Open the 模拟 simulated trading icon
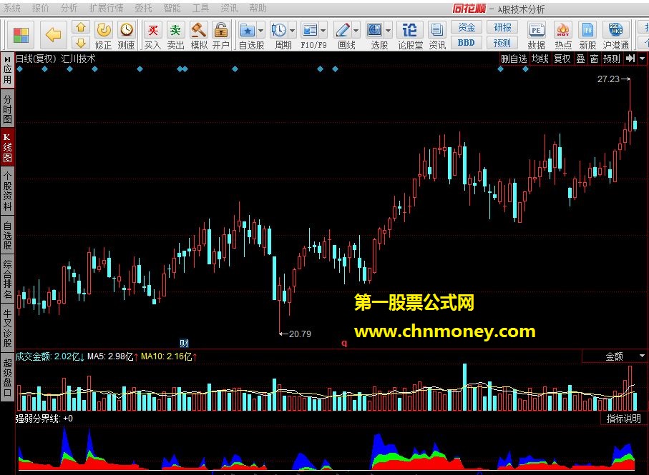 [x=199, y=36]
